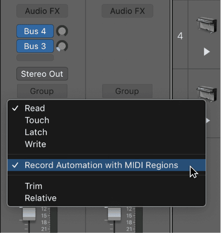221x233 pixels.
Task: Expand the lower piano track disclosure triangle
Action: click(x=208, y=121)
